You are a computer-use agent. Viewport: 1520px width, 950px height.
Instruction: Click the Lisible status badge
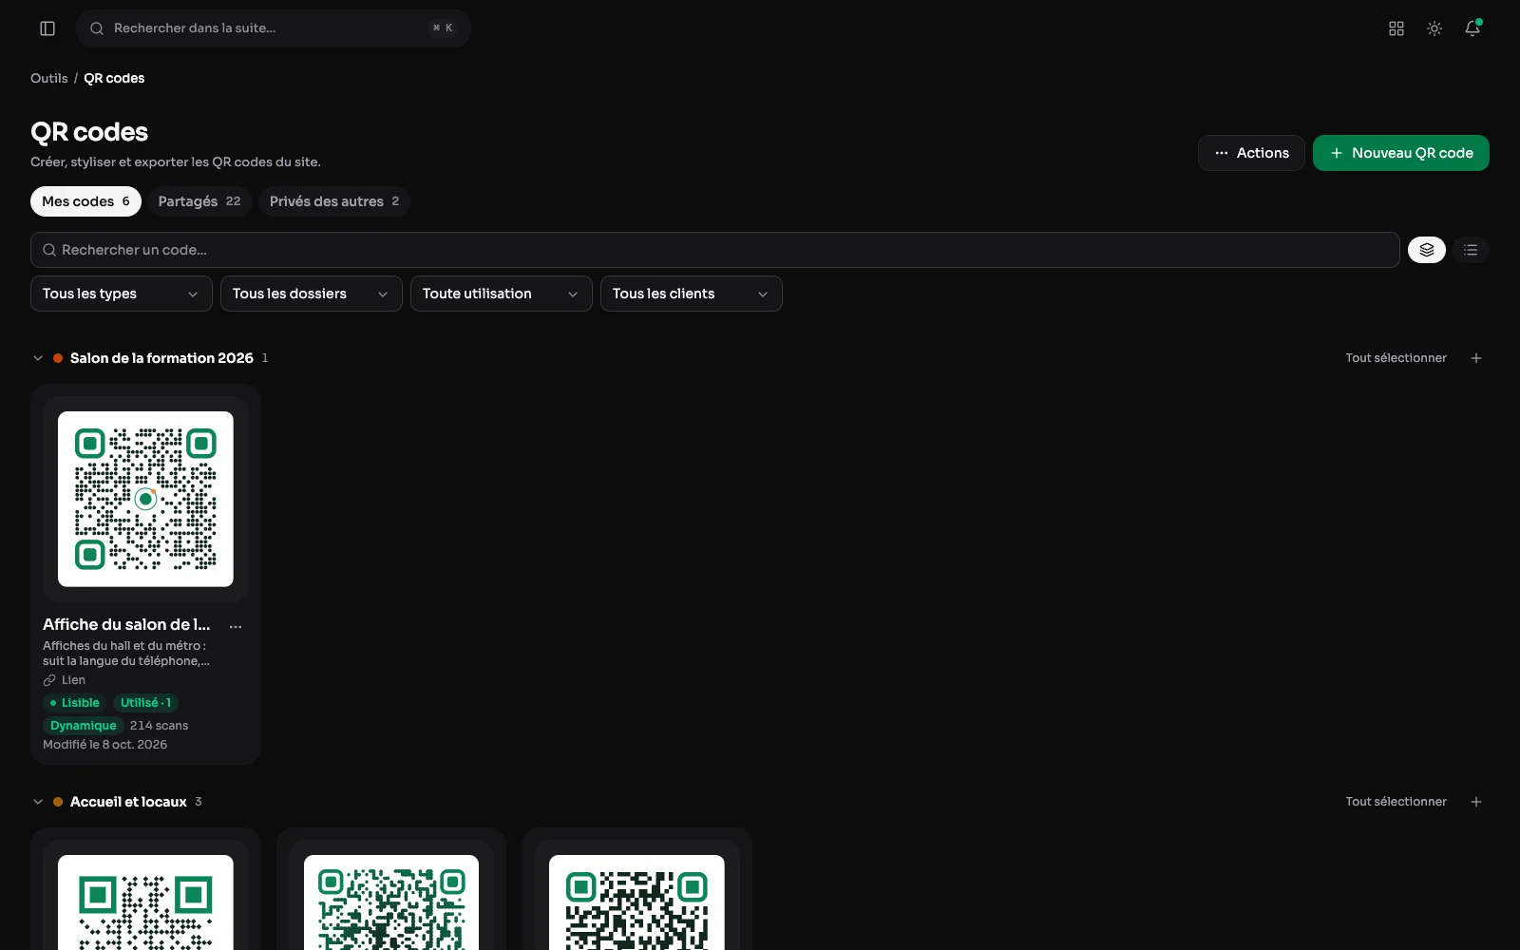[x=75, y=703]
